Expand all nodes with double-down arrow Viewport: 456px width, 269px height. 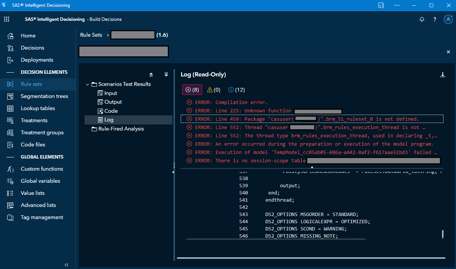click(166, 75)
